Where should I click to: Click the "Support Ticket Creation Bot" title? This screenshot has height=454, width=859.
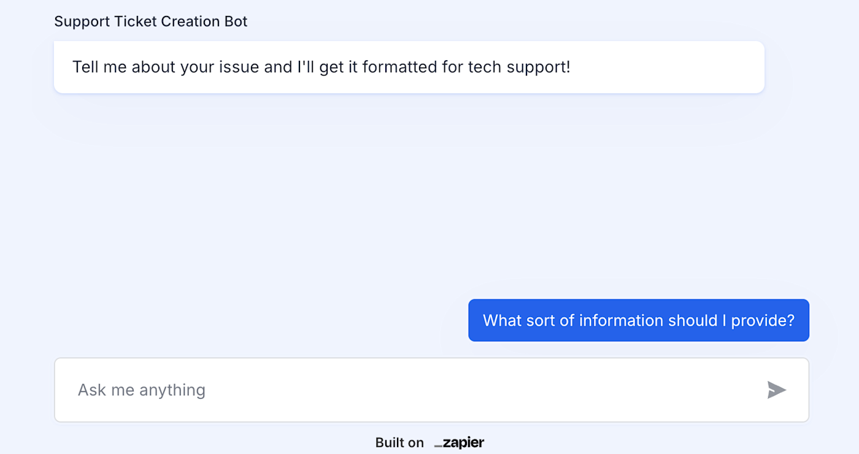point(150,21)
